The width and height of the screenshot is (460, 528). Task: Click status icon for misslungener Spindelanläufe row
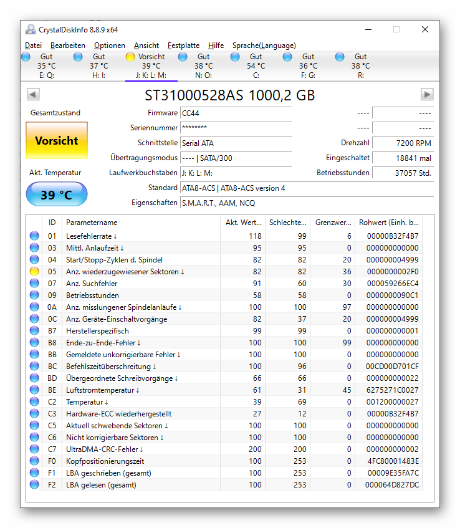tap(34, 307)
